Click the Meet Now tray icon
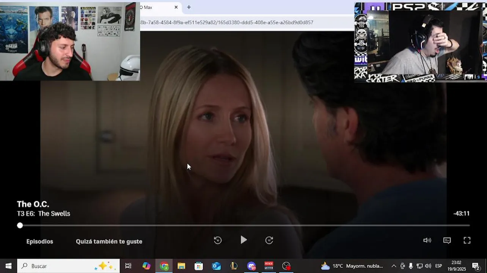The image size is (487, 273). (x=402, y=266)
